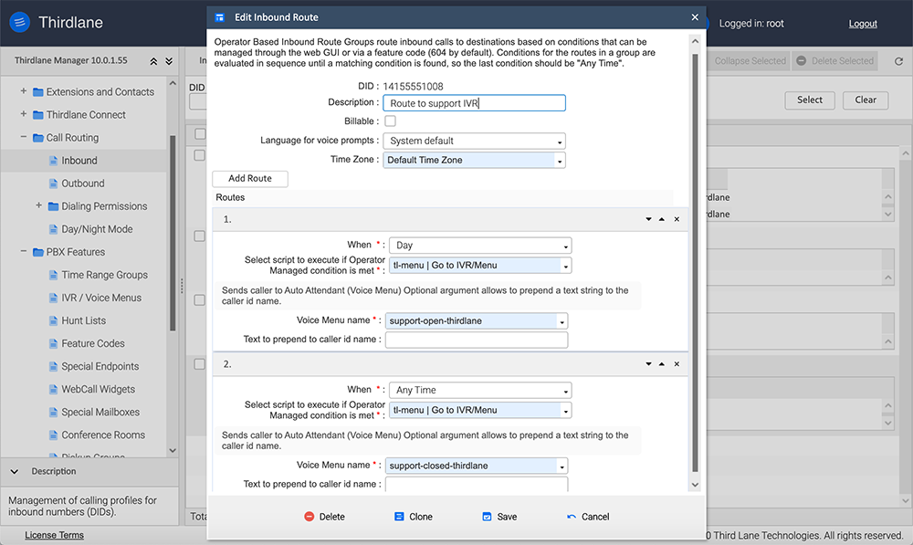Click the Cancel undo-arrow icon
The height and width of the screenshot is (545, 913).
point(572,517)
